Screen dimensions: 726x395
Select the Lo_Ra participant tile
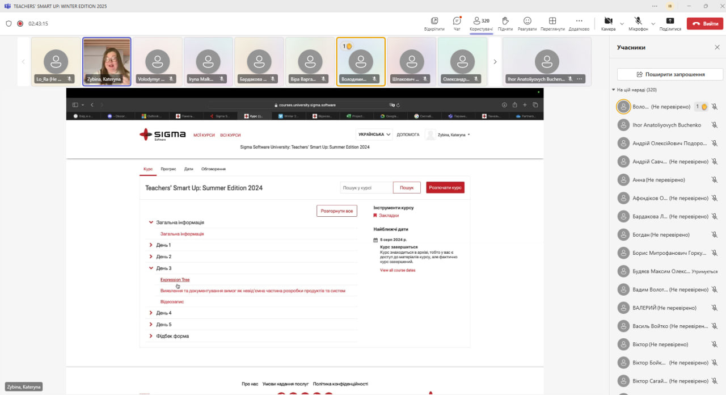[x=56, y=61]
